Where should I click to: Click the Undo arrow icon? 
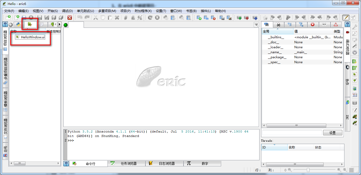(x=80, y=18)
